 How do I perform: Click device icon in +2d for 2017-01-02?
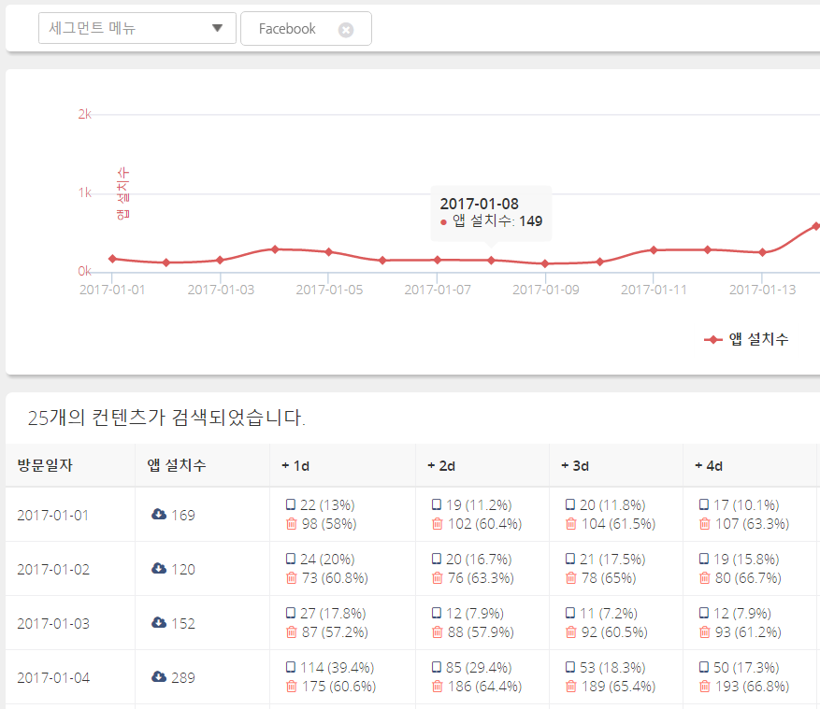click(x=436, y=559)
